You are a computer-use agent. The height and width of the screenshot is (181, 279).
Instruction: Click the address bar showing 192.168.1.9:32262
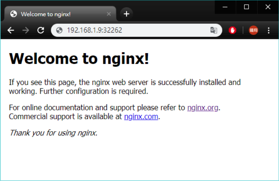click(136, 30)
